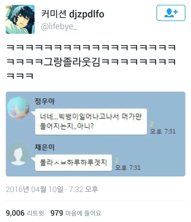This screenshot has width=191, height=222.
Task: Click the 오후 7:31 time beside 정우아's message
Action: point(163,131)
